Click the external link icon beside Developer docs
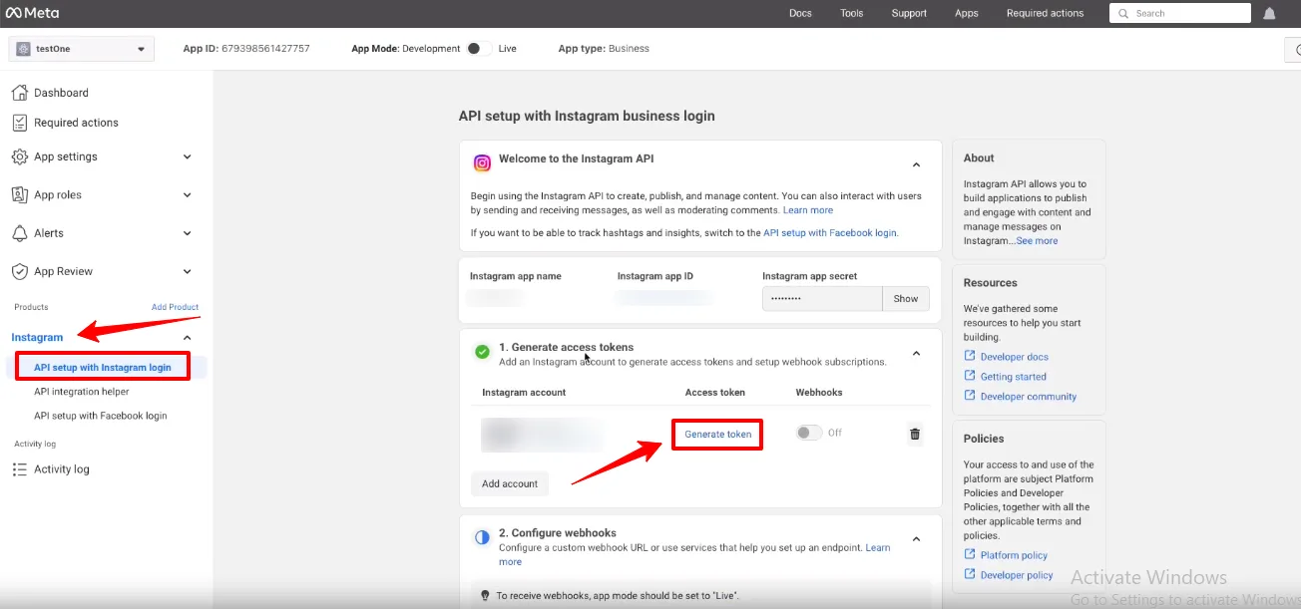 point(970,356)
